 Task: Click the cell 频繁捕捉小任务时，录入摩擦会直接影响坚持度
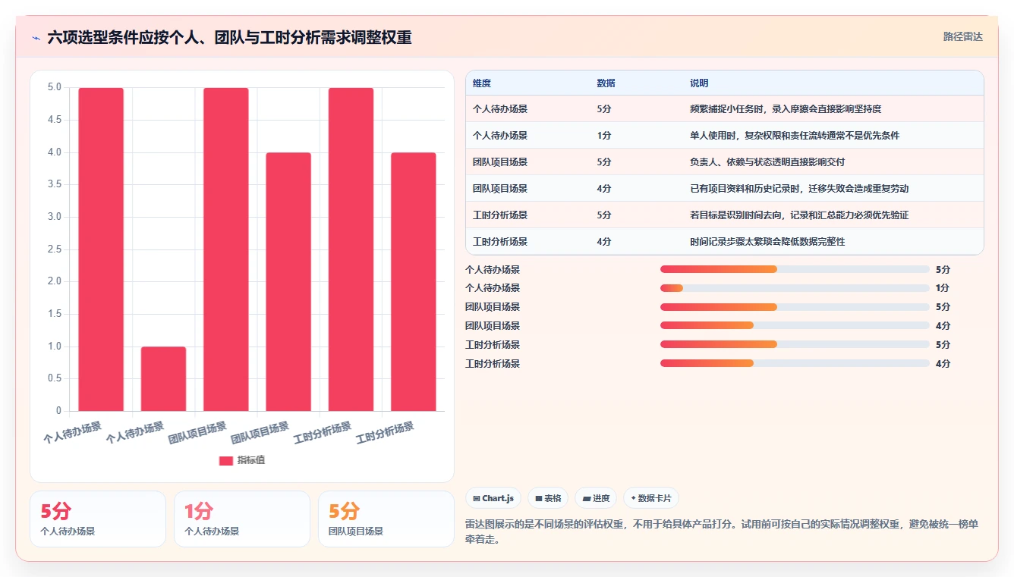786,109
